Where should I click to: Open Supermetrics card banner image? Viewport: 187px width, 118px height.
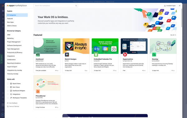click(x=134, y=46)
